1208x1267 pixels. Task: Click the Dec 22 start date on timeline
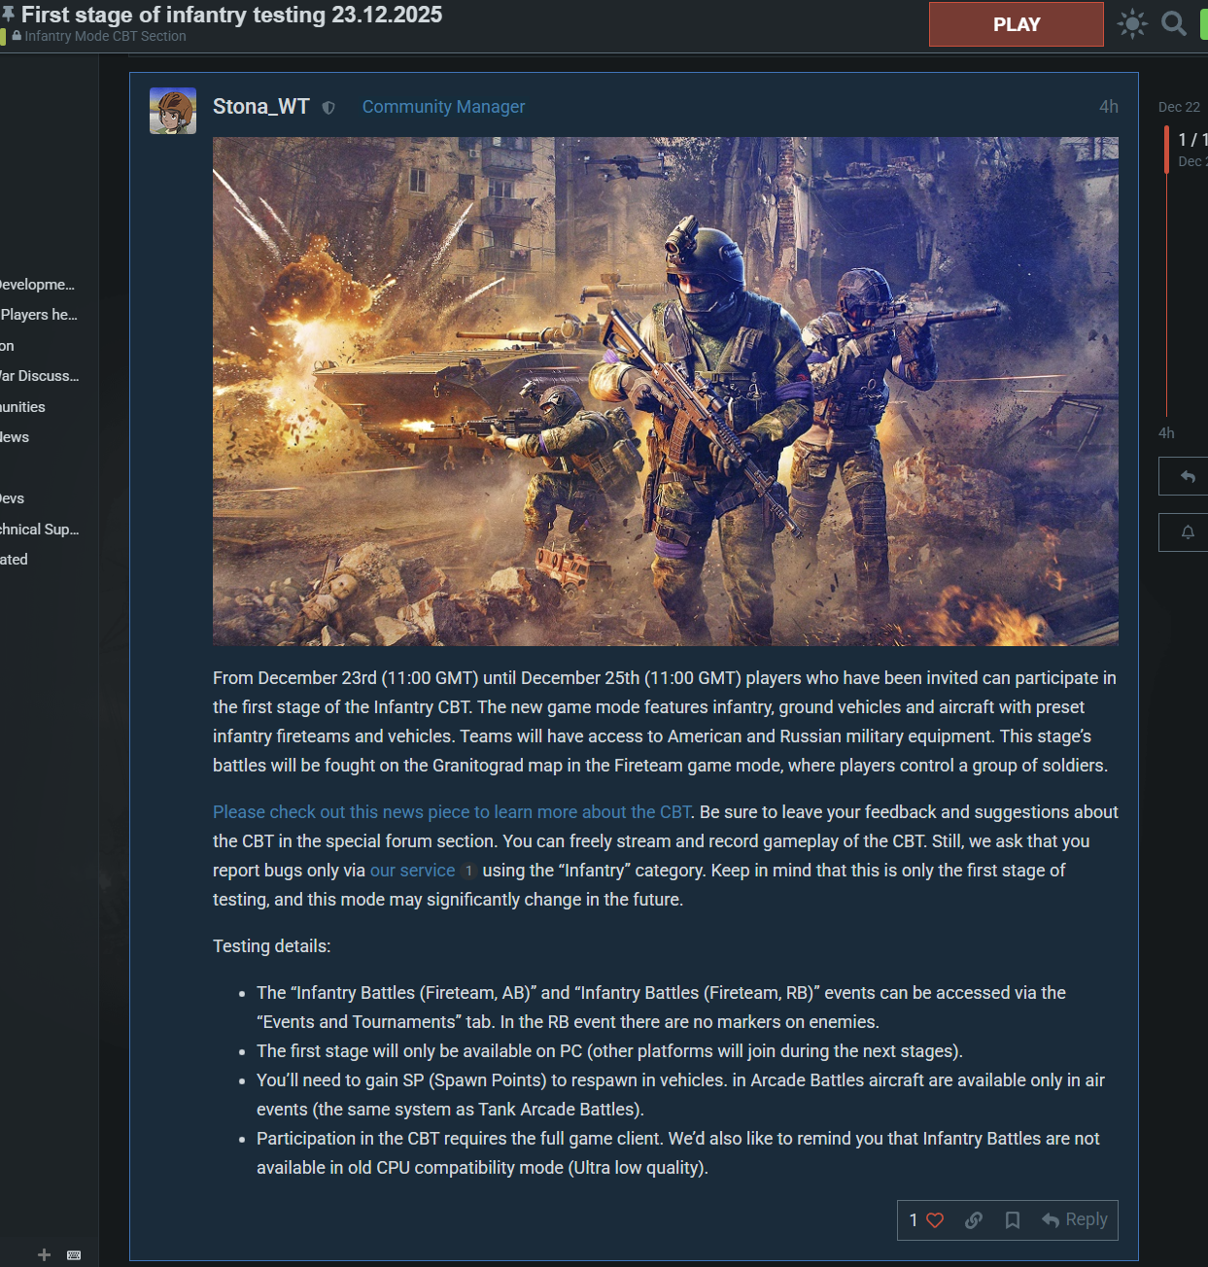(x=1179, y=107)
